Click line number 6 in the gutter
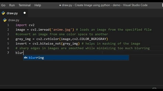This screenshot has width=163, height=91. [8, 48]
